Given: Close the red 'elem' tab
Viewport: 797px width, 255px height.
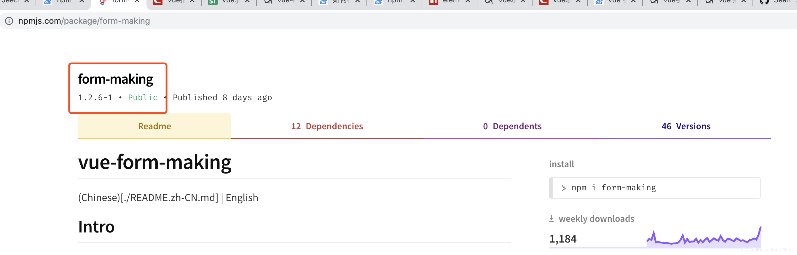Looking at the screenshot, I should (468, 1).
